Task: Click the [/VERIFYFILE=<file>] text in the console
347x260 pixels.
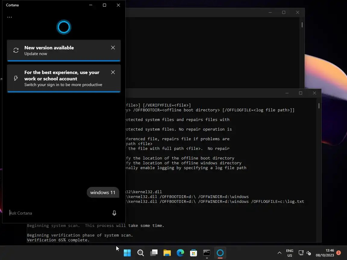Action: [x=167, y=105]
